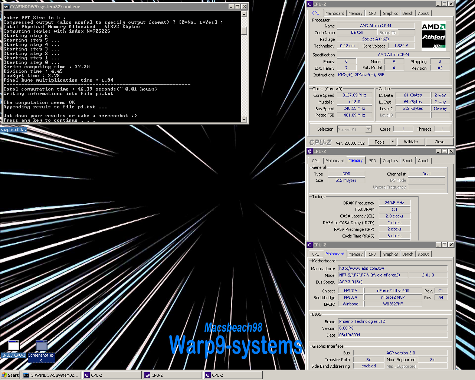This screenshot has height=380, width=475.
Task: Select SPD tab in middle CPU-Z window
Action: pos(373,161)
